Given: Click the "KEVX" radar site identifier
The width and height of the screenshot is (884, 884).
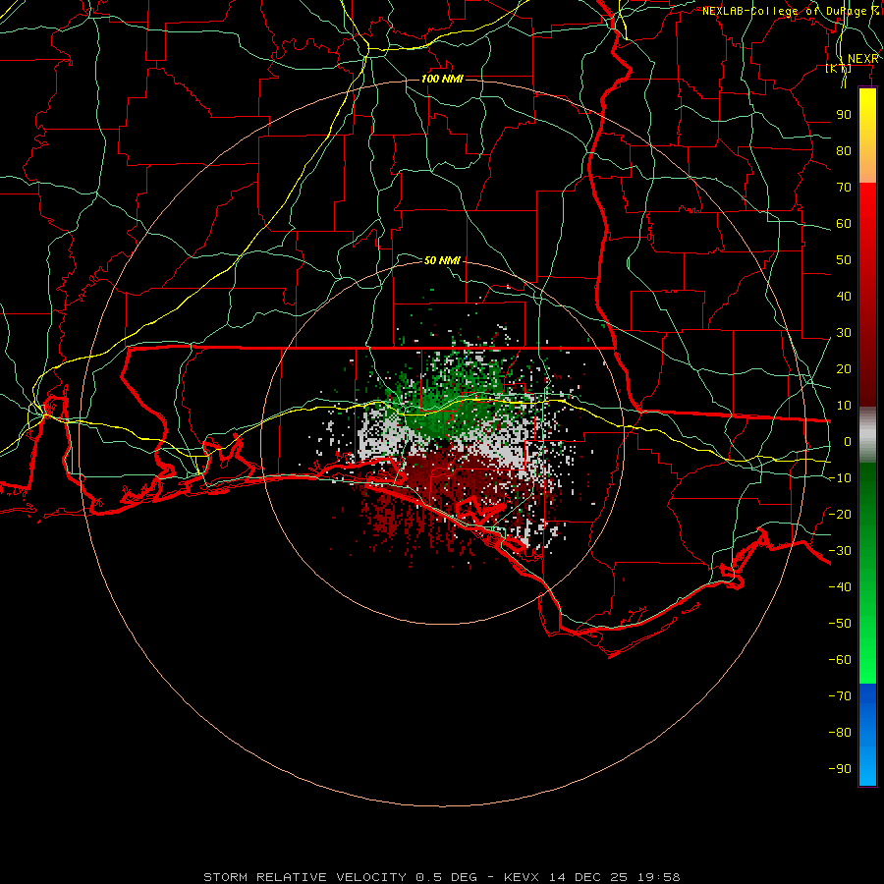Looking at the screenshot, I should 522,877.
